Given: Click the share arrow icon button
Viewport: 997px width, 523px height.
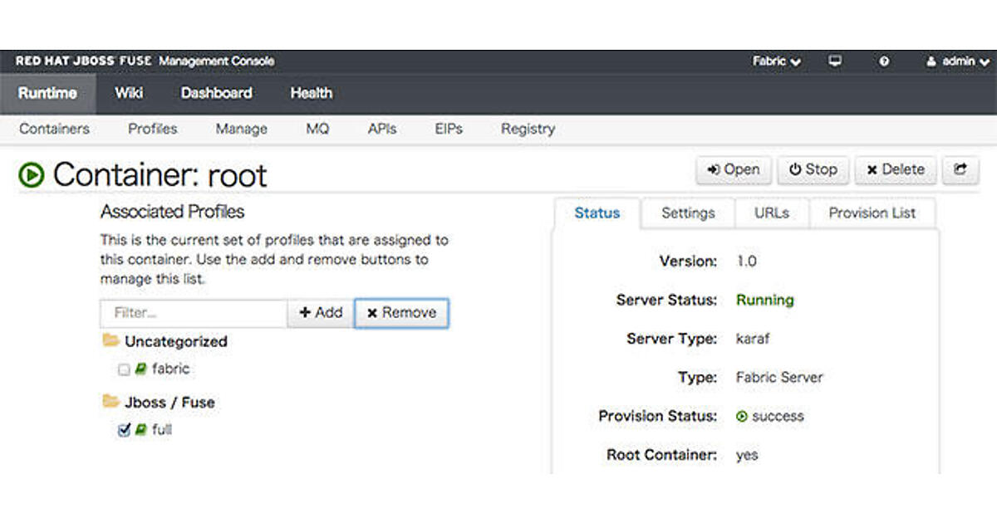Looking at the screenshot, I should pos(960,169).
